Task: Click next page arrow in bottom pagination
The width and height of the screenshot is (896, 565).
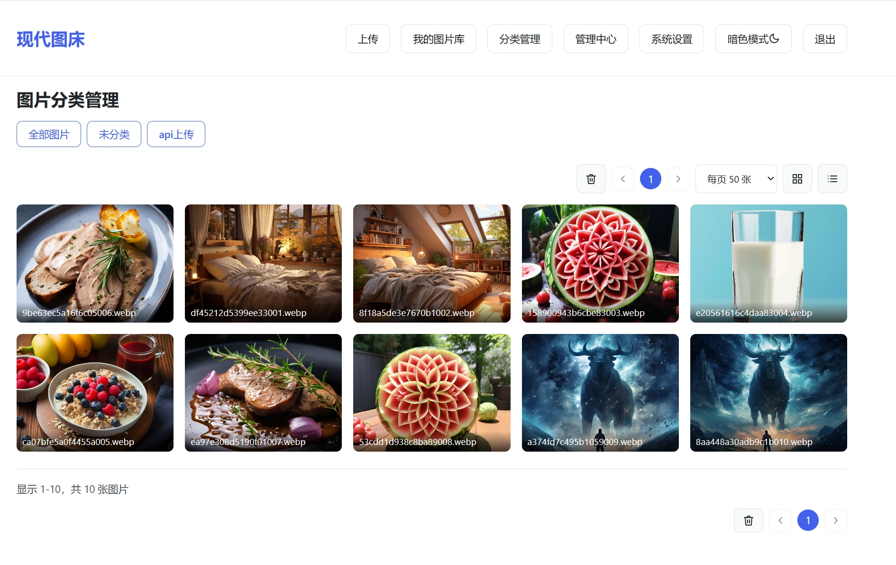Action: click(835, 520)
